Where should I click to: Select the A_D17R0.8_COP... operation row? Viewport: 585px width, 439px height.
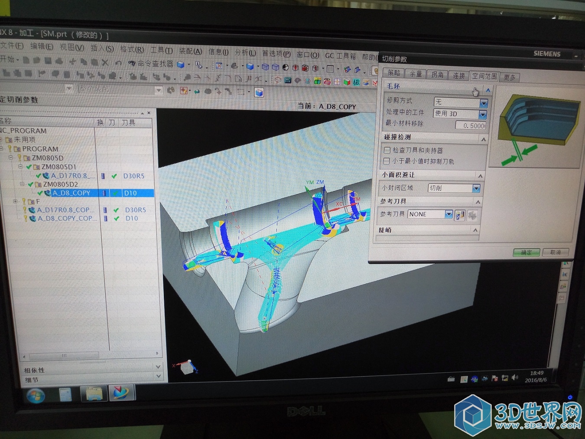point(65,210)
